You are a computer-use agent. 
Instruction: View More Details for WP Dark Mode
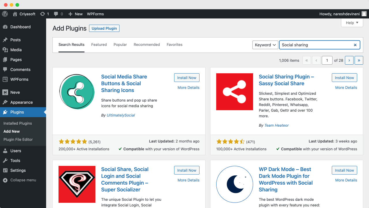coord(346,180)
